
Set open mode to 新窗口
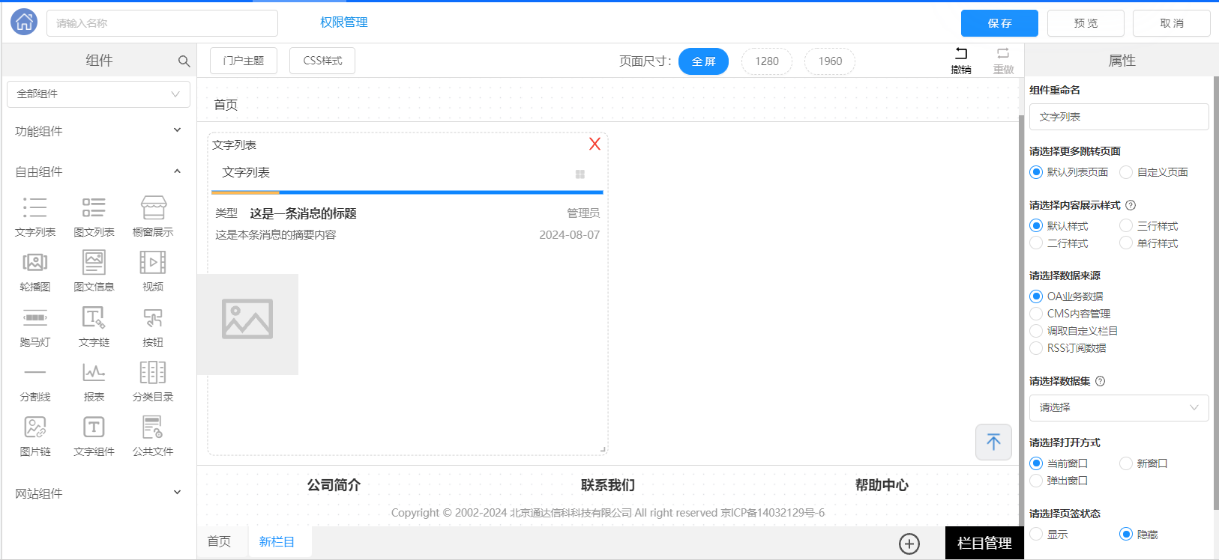[x=1126, y=463]
